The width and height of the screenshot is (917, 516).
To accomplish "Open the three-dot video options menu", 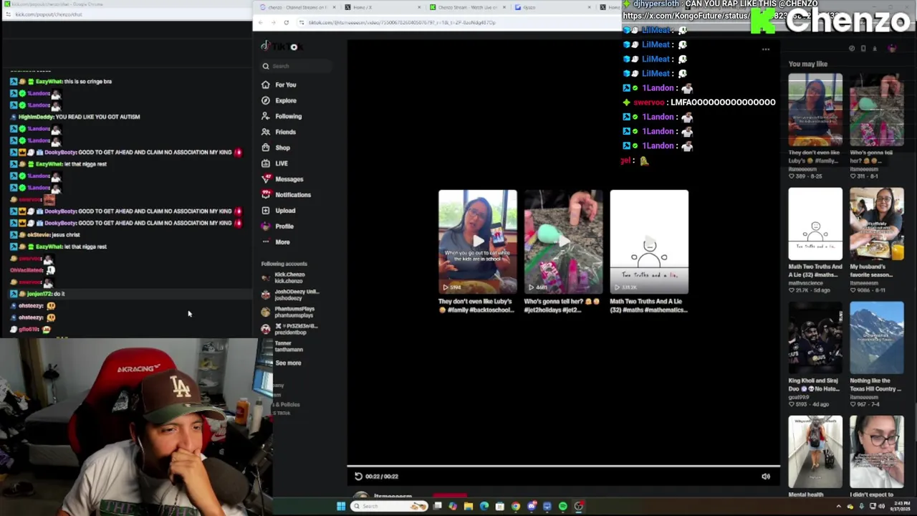I will tap(765, 49).
